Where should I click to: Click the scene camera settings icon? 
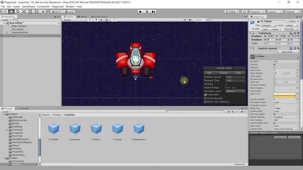(190, 20)
